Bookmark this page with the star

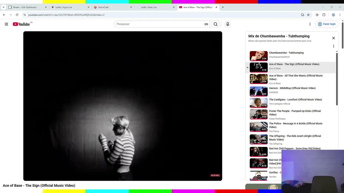pyautogui.click(x=308, y=15)
